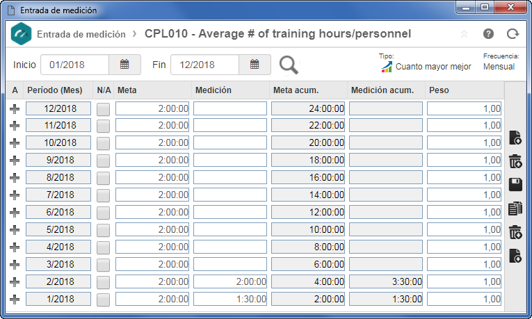The image size is (532, 319).
Task: Click the Inicio date field 01/2018
Action: (x=74, y=65)
